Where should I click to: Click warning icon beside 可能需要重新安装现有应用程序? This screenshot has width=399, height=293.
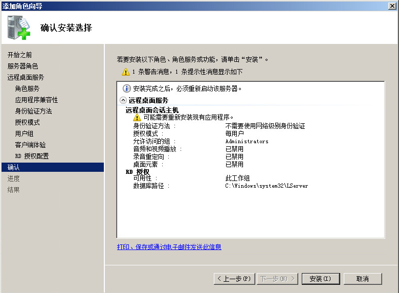(137, 117)
